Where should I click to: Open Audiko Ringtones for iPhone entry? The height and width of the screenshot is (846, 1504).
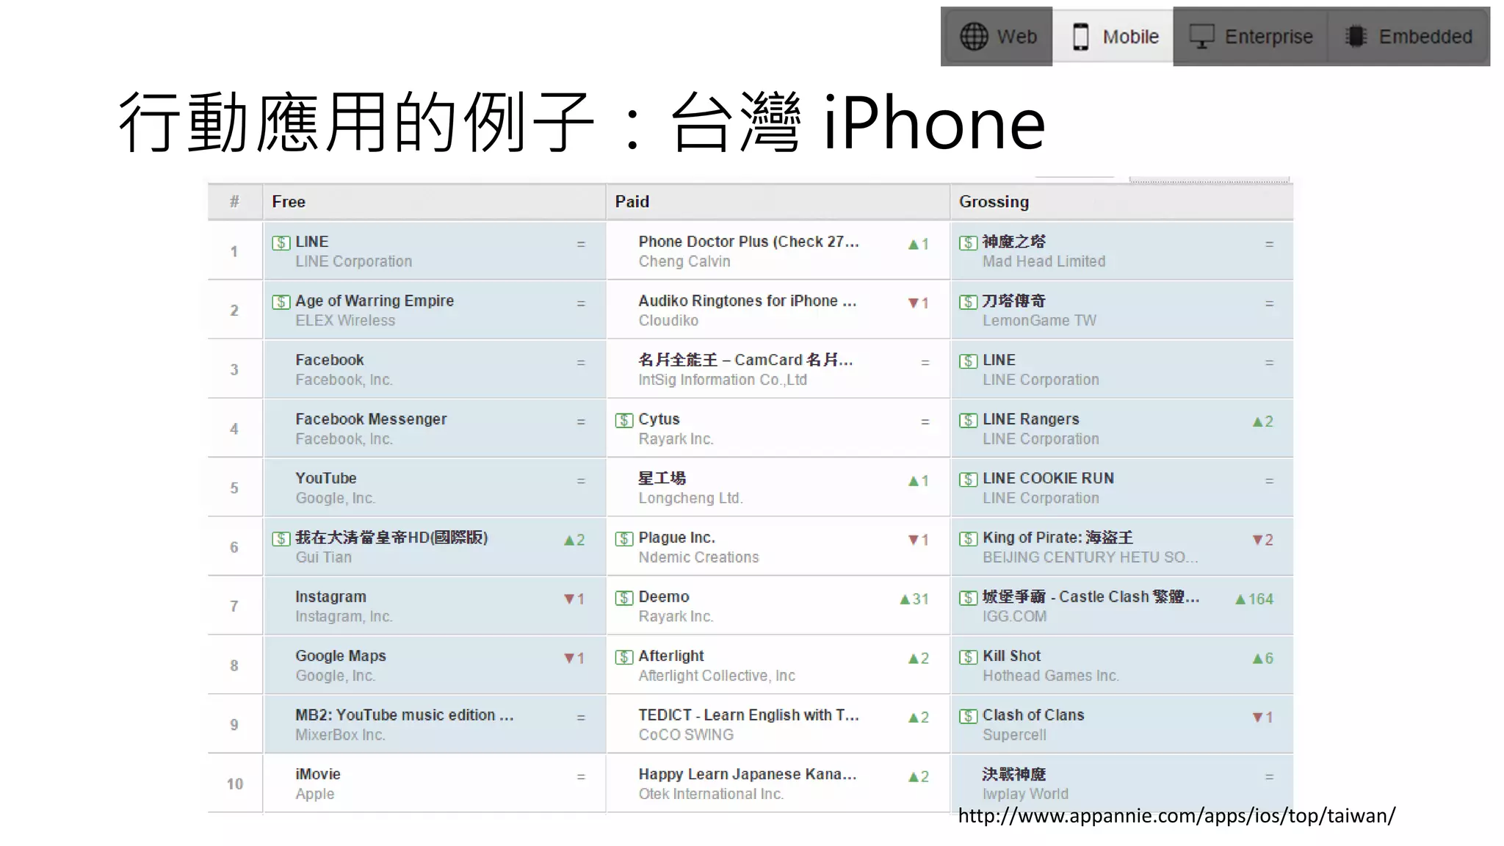[x=747, y=301]
